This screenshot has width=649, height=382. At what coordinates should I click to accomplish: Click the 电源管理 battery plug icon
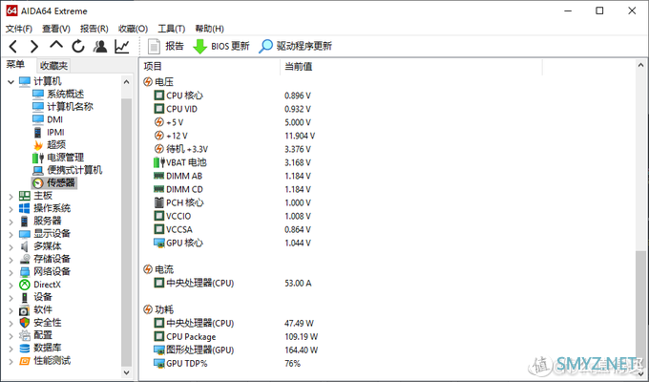[38, 158]
